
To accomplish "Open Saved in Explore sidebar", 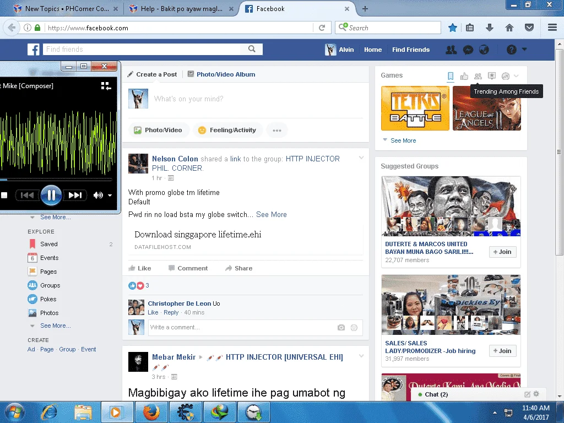I will click(49, 244).
